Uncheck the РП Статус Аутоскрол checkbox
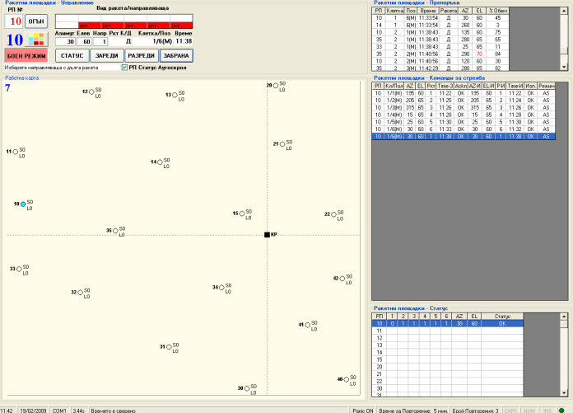Screen dimensions: 573x413 (124, 68)
